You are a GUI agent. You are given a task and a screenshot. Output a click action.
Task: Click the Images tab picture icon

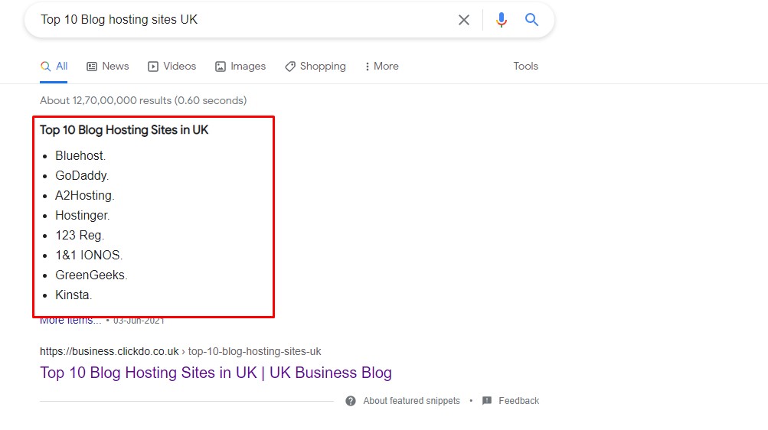[x=221, y=67]
